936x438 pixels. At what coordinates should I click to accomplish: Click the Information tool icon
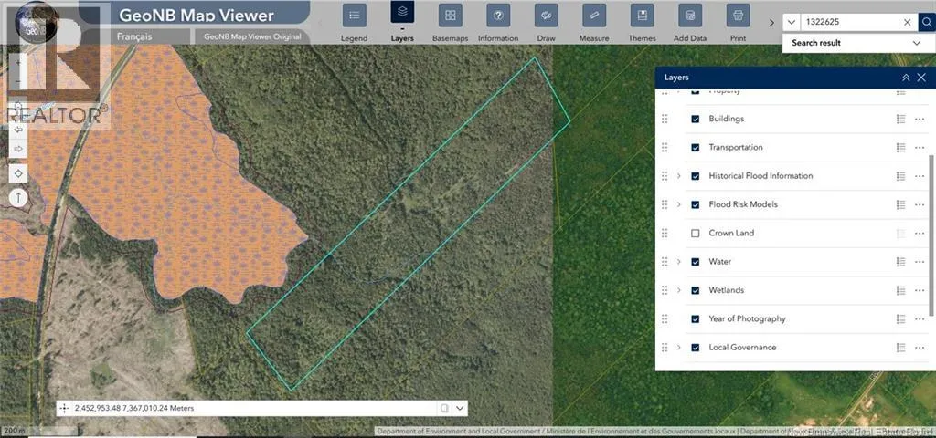(498, 16)
